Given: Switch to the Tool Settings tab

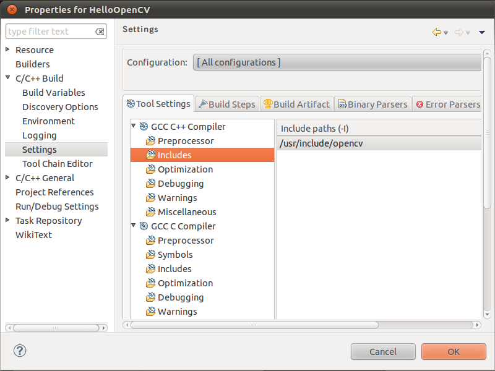Looking at the screenshot, I should [158, 104].
